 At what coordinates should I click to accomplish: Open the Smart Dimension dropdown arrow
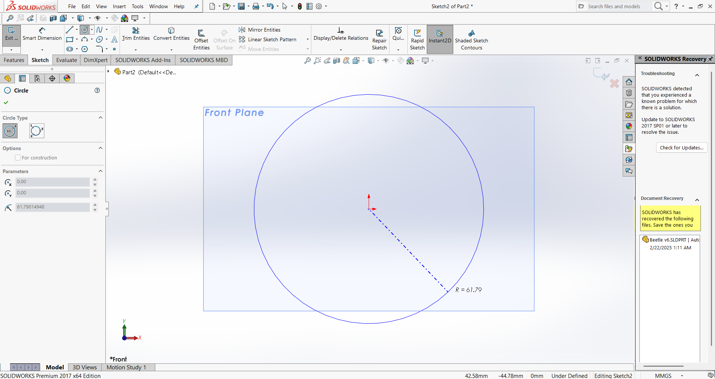point(42,49)
